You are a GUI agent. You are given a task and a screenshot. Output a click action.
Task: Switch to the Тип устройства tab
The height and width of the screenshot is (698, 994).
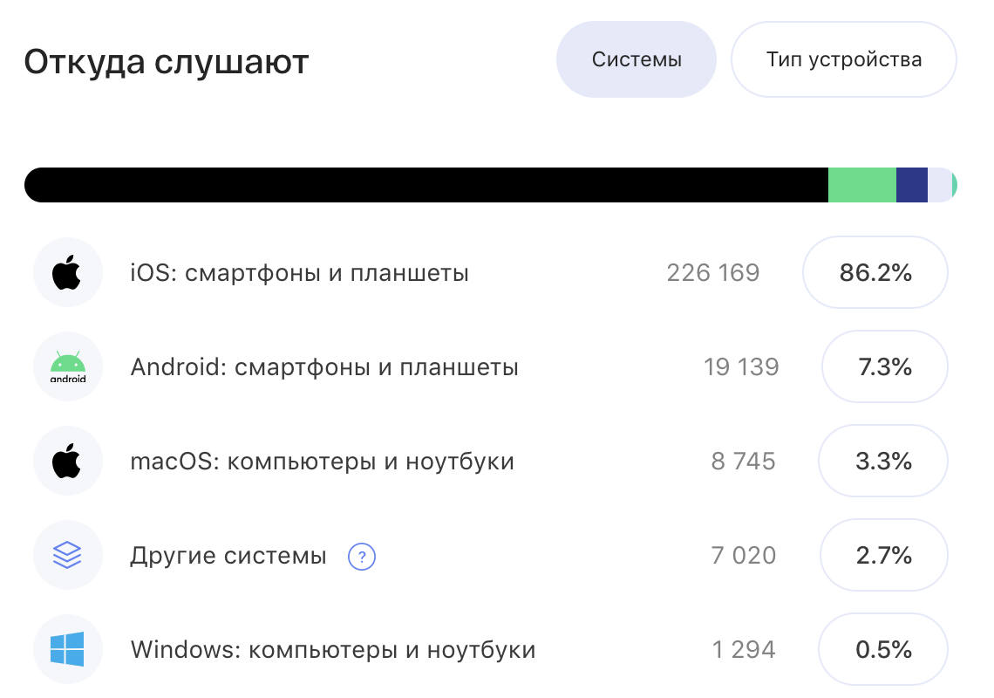pos(844,59)
